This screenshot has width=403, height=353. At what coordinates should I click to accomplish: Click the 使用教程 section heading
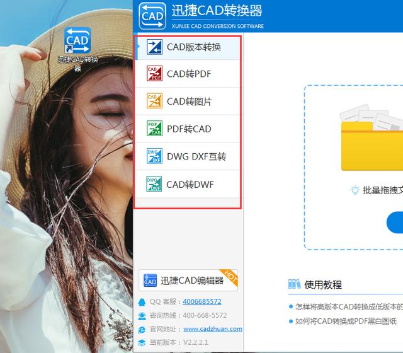tap(323, 284)
